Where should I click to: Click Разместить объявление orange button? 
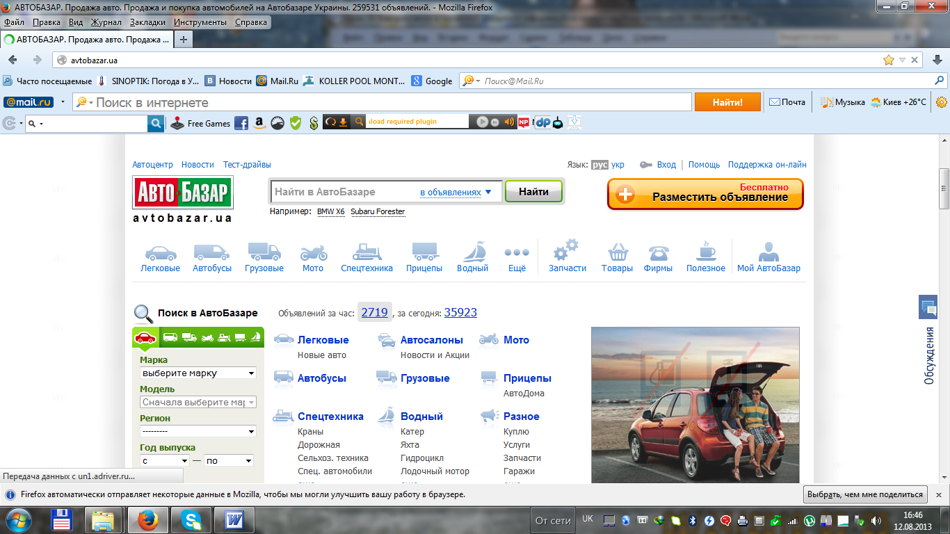point(705,193)
